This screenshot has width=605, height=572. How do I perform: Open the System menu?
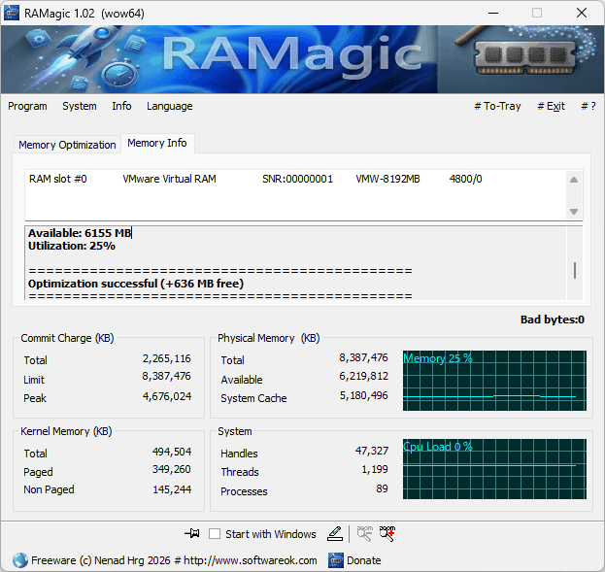[80, 106]
